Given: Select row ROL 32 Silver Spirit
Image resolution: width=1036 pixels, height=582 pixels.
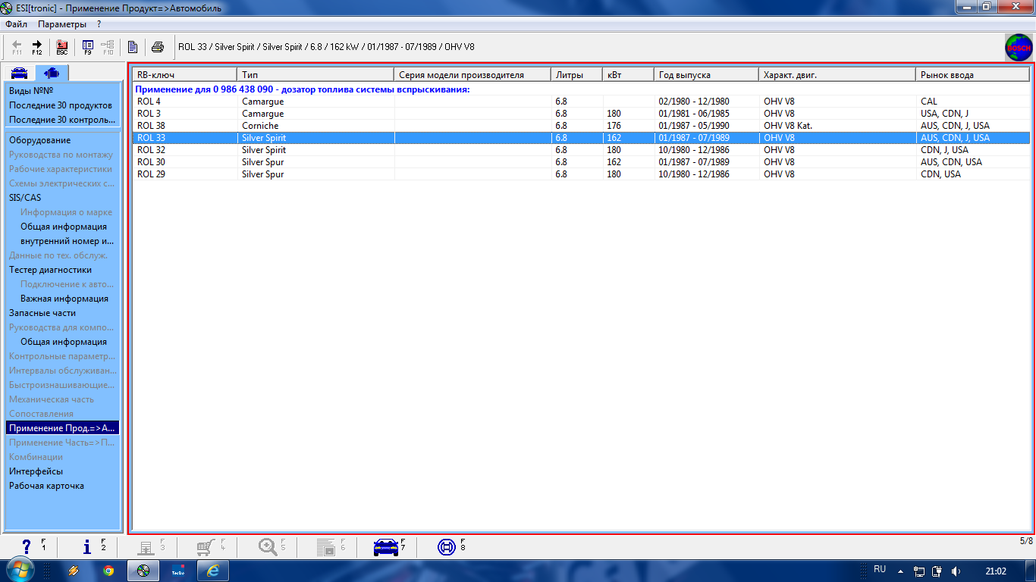Looking at the screenshot, I should (582, 150).
